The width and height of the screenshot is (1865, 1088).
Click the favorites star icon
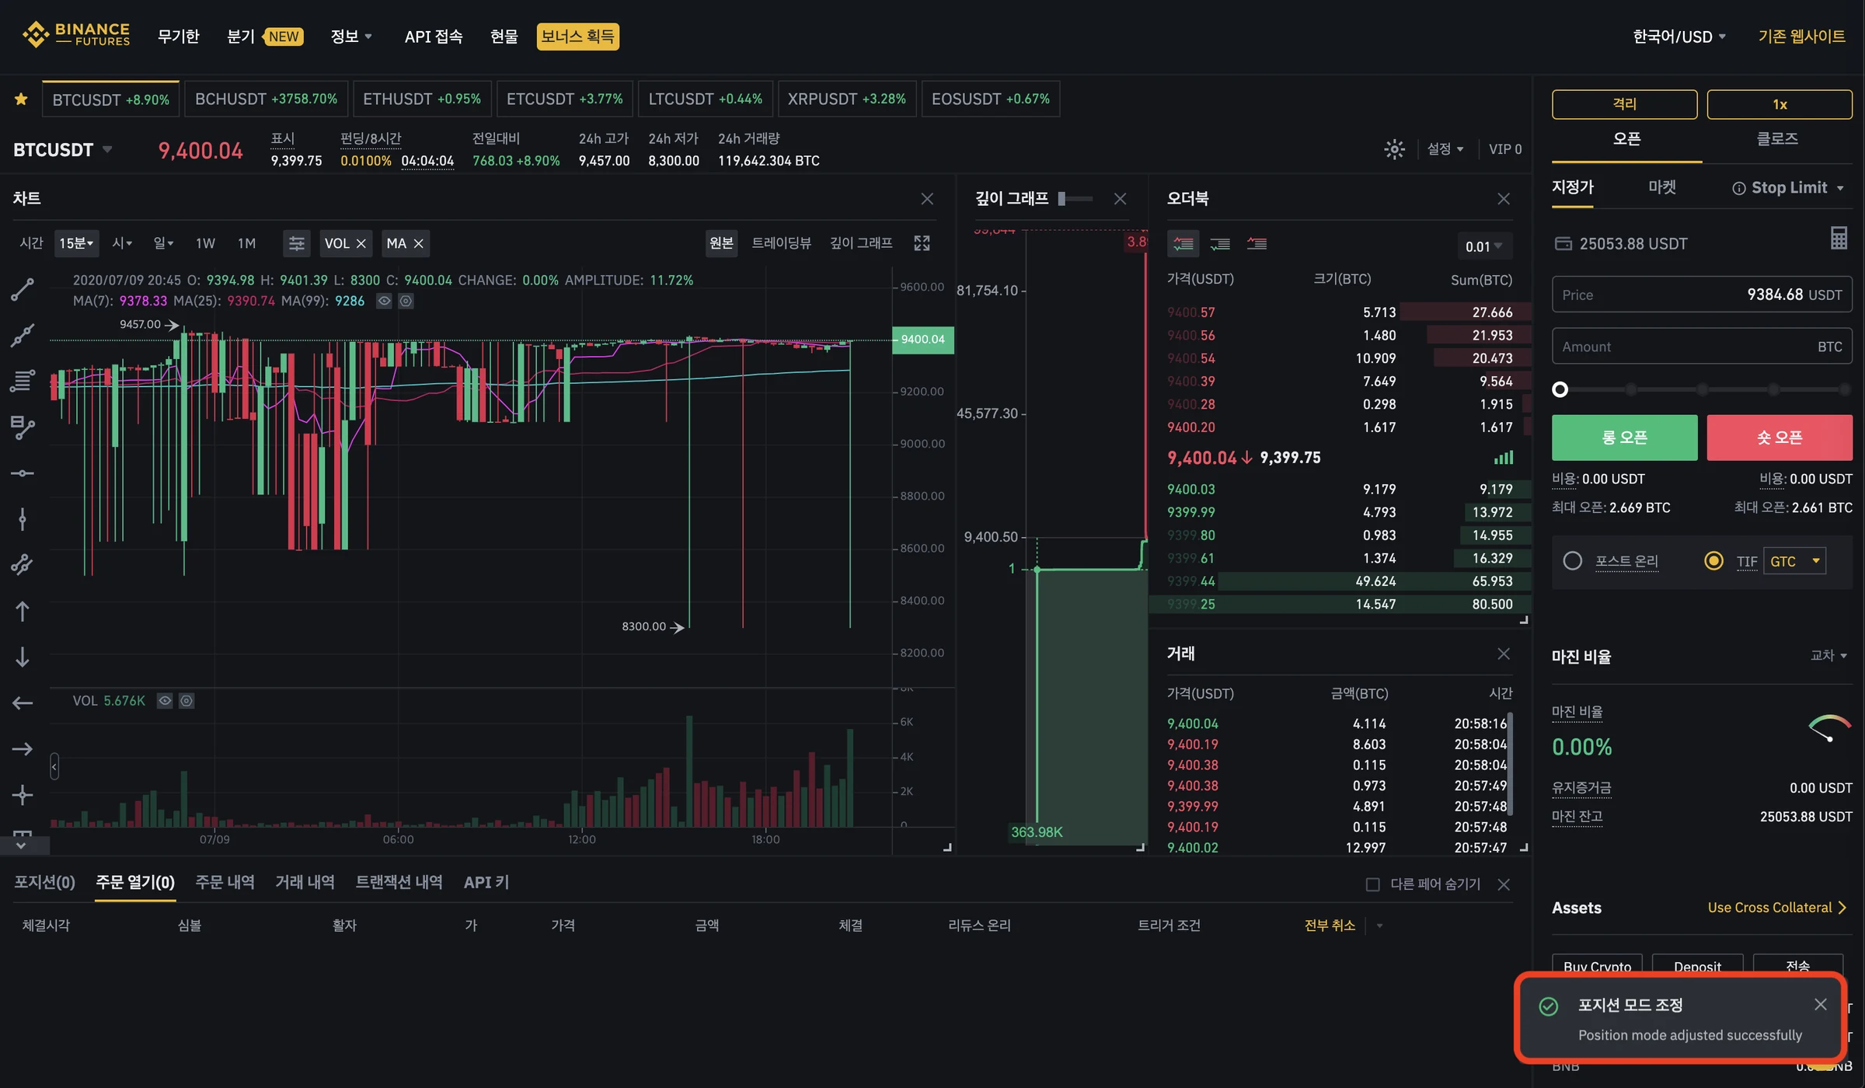click(21, 99)
